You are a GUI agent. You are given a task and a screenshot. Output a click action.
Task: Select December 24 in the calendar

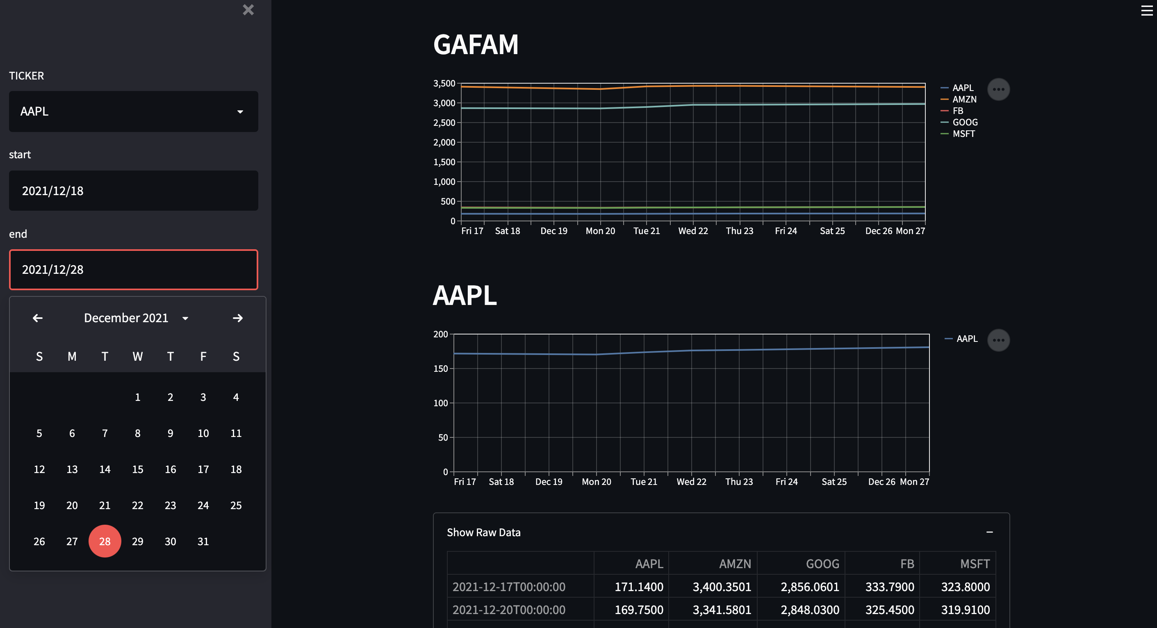(203, 505)
